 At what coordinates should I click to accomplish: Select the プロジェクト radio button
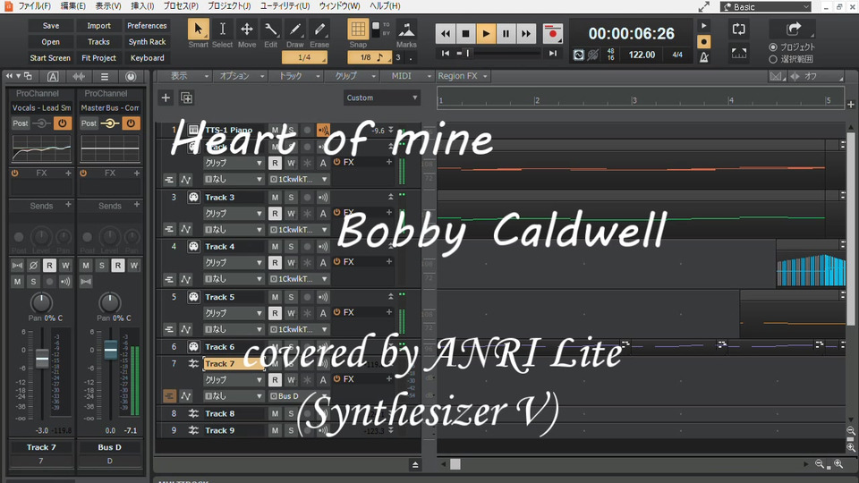click(773, 47)
